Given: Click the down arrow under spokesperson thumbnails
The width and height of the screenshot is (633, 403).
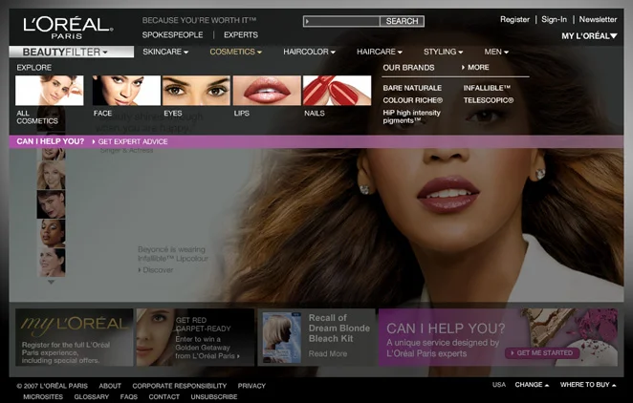Looking at the screenshot, I should (51, 282).
